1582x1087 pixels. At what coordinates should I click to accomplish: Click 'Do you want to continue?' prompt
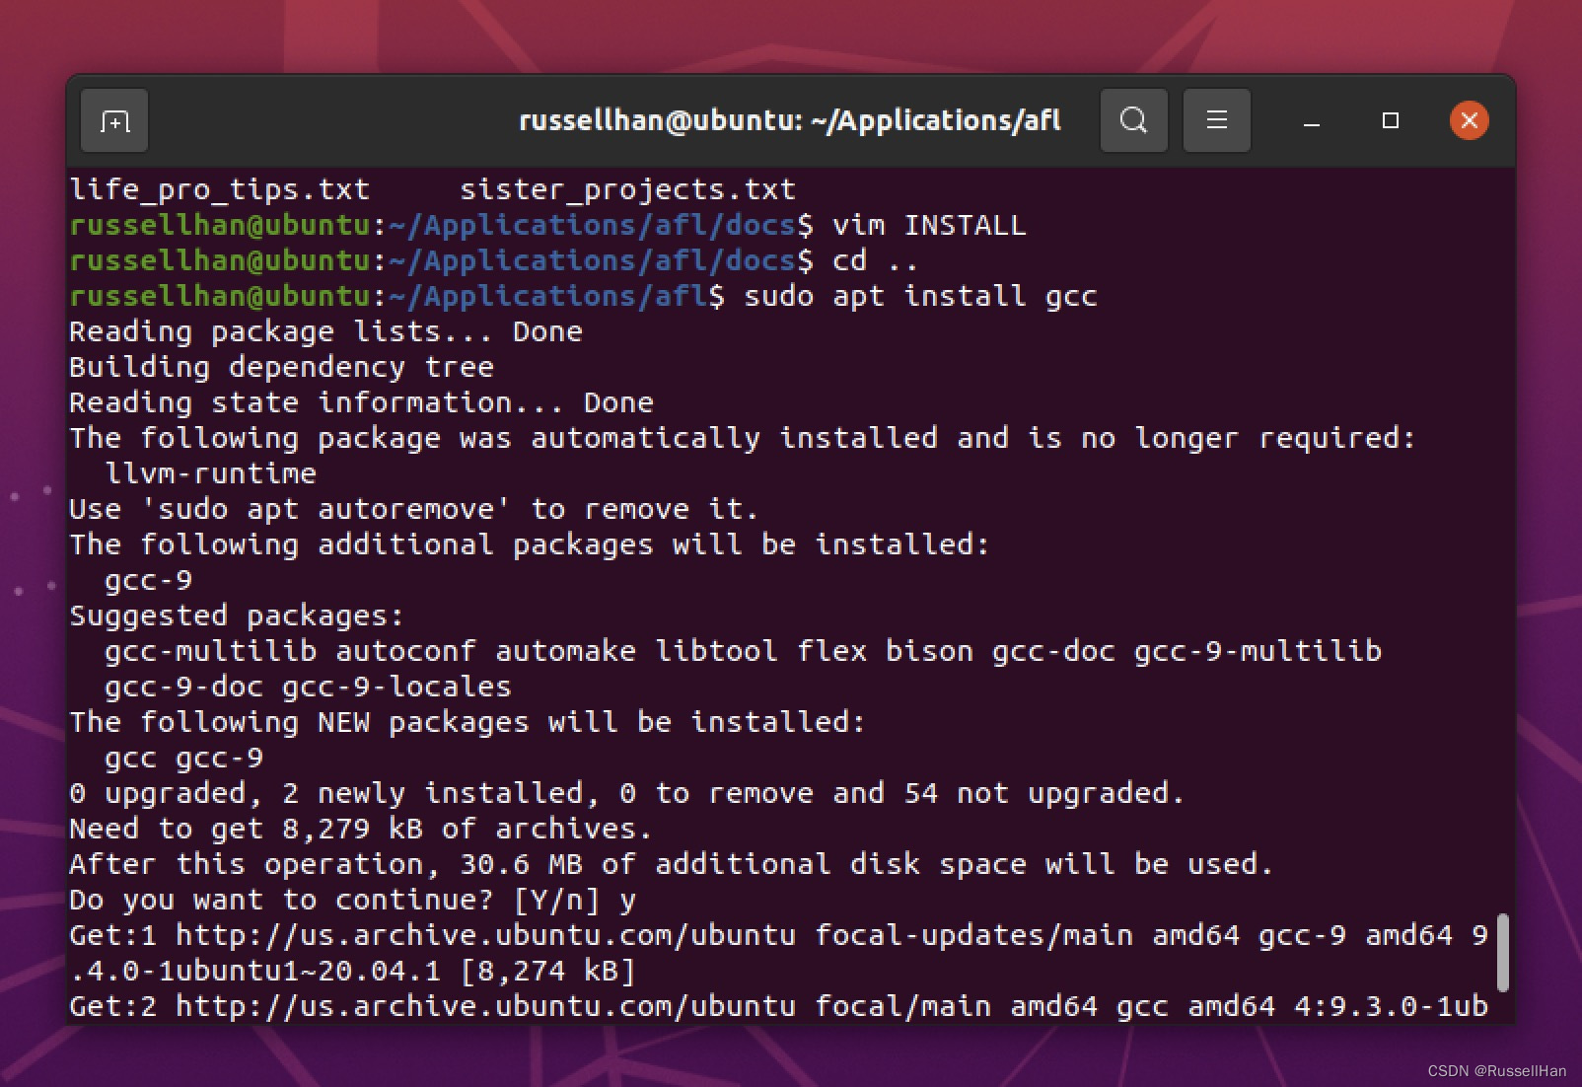click(x=352, y=900)
